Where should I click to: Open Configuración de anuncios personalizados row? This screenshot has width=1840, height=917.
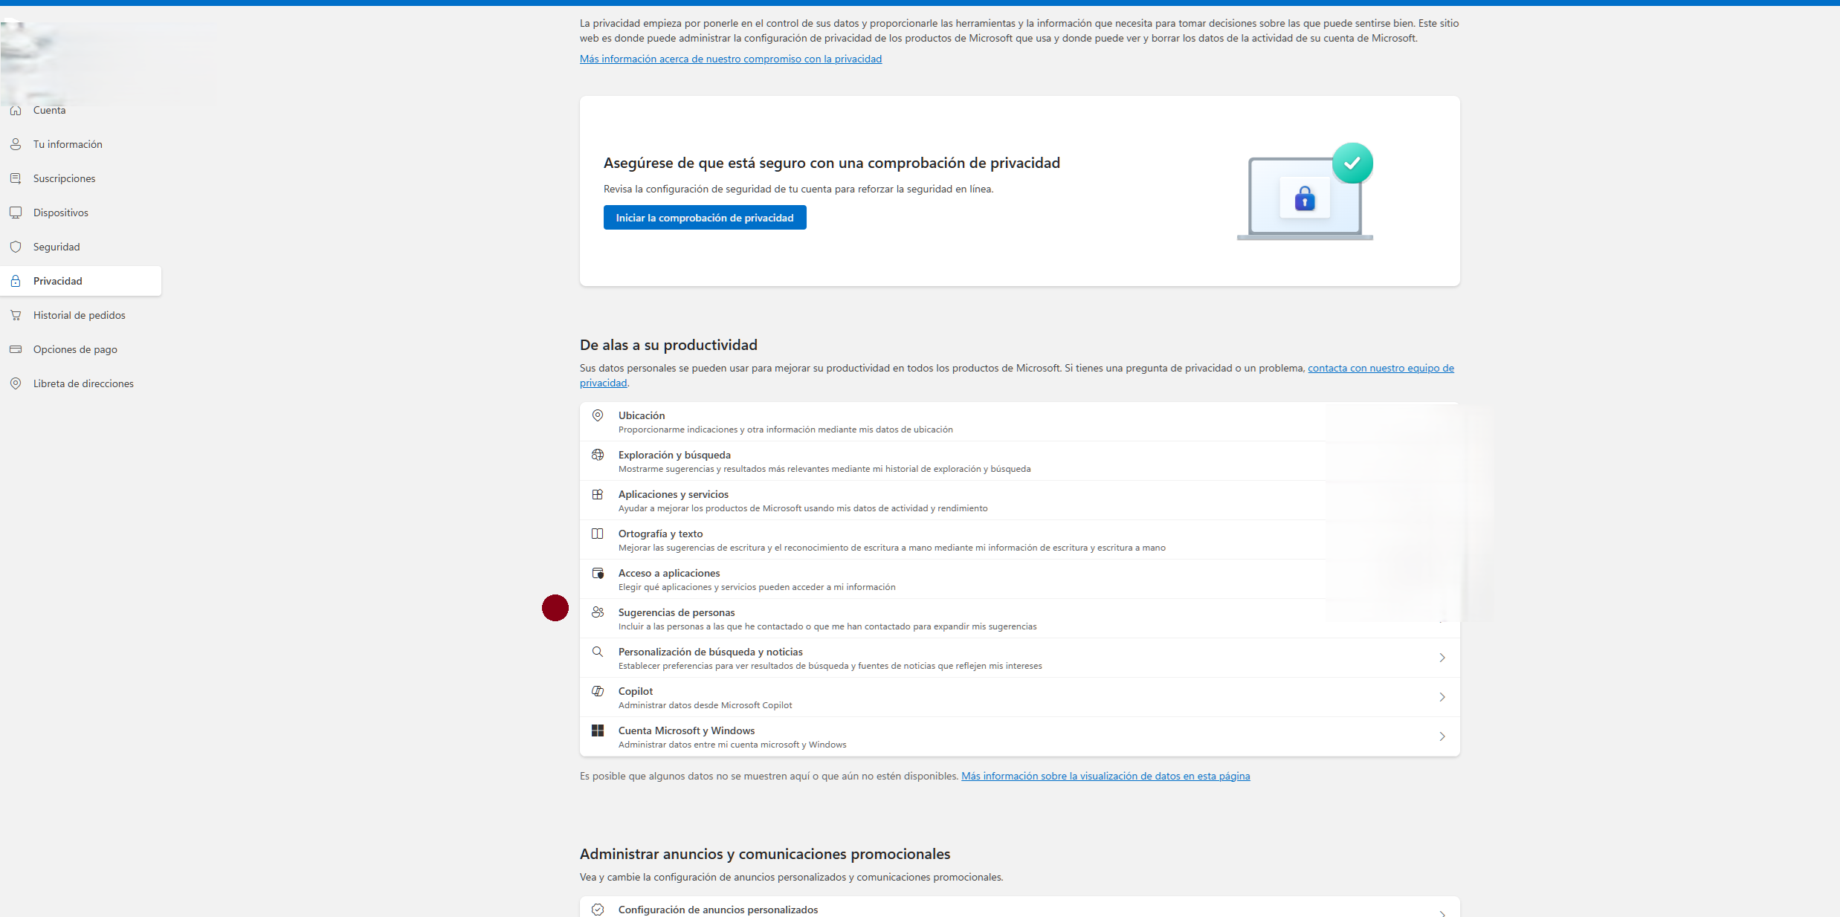[1019, 907]
